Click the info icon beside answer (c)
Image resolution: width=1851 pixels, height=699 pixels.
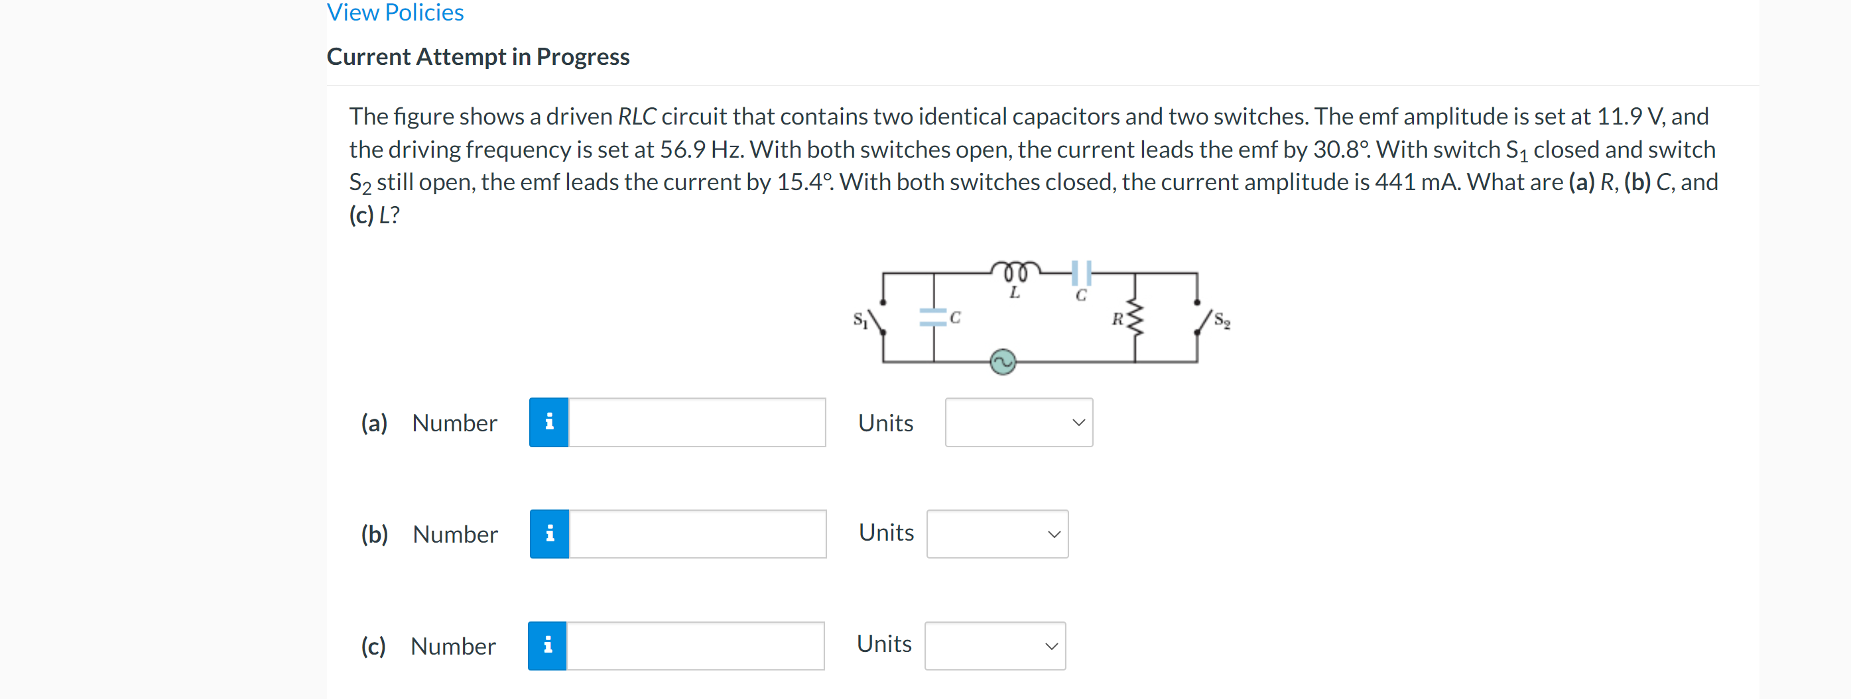coord(548,645)
